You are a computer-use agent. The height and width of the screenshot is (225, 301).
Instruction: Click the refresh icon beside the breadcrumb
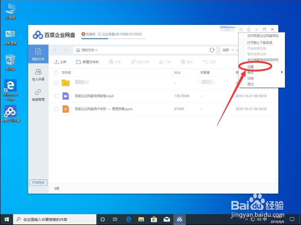212,50
